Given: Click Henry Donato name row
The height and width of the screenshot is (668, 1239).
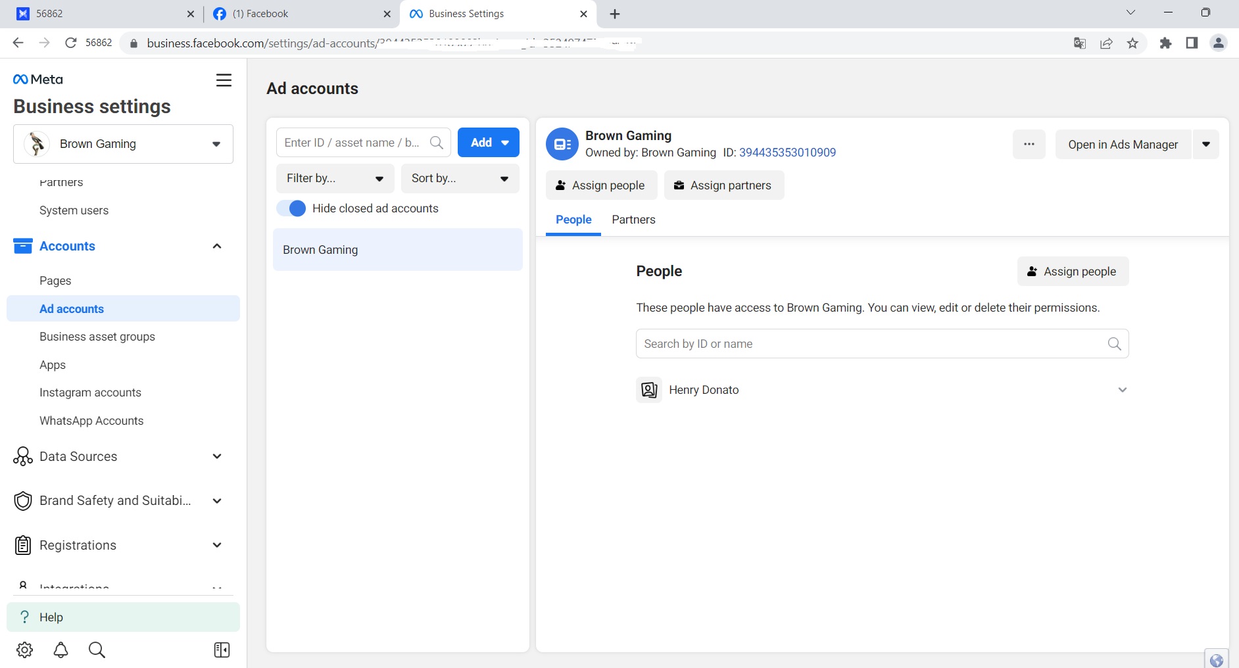Looking at the screenshot, I should click(x=882, y=390).
